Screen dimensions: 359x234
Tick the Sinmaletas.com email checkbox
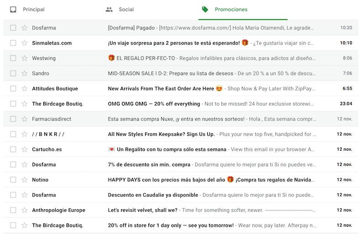tap(13, 43)
